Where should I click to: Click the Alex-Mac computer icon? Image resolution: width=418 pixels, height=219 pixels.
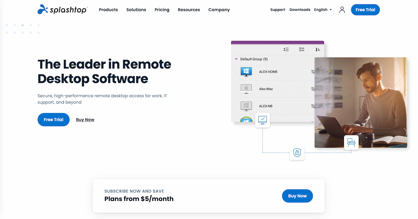point(246,89)
